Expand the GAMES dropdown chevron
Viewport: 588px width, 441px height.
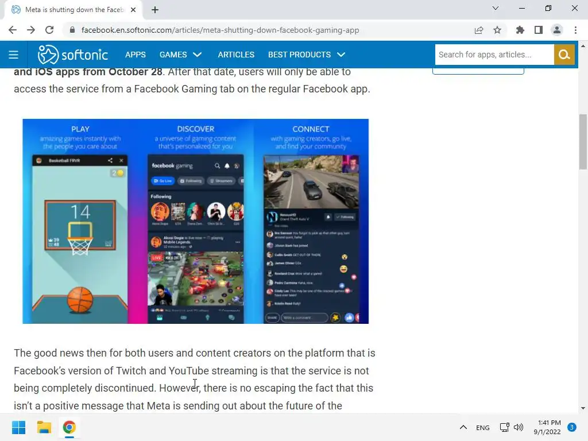pyautogui.click(x=198, y=55)
